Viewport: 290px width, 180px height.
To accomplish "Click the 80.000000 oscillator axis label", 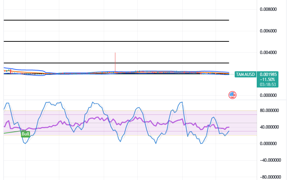I will click(269, 111).
